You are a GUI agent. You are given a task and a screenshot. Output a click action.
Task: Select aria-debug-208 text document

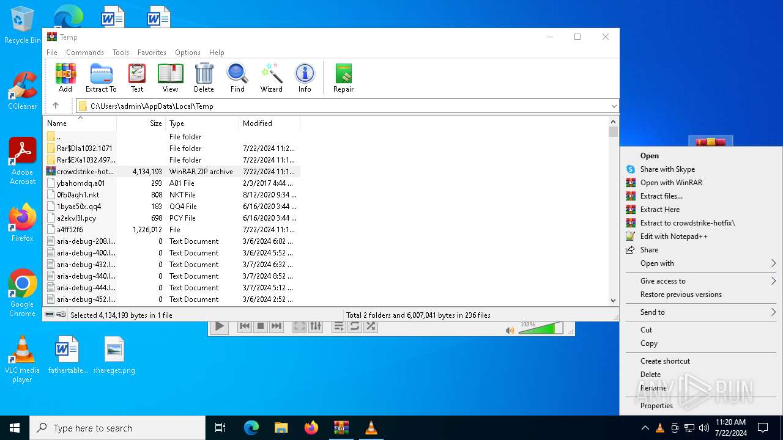[x=172, y=241]
